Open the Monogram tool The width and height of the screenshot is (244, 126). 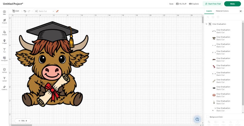pyautogui.click(x=4, y=59)
